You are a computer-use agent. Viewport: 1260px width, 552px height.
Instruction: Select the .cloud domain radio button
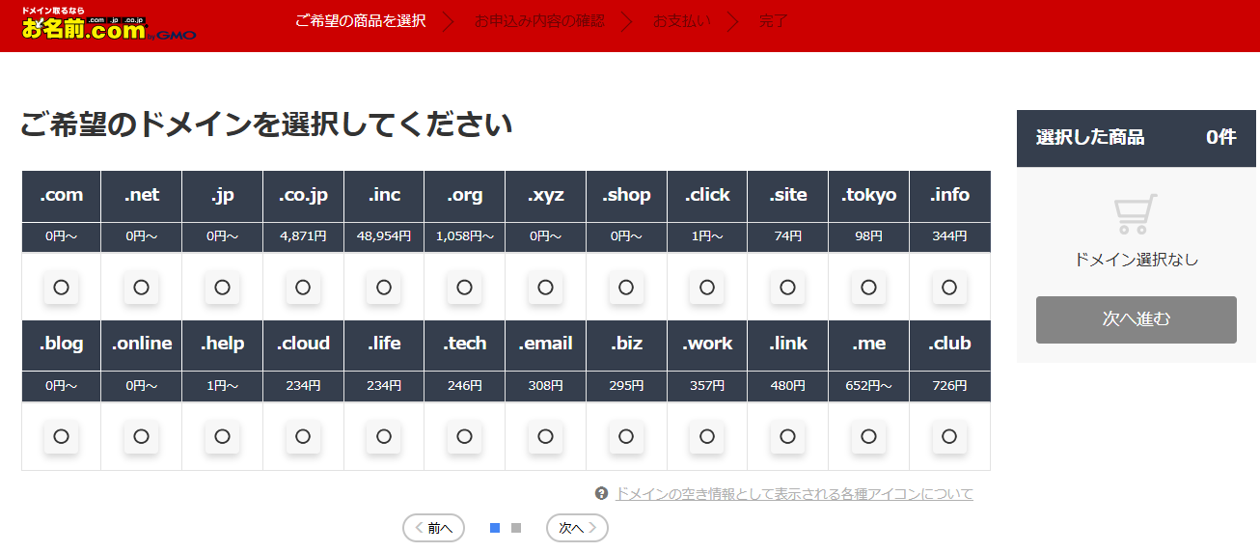303,436
